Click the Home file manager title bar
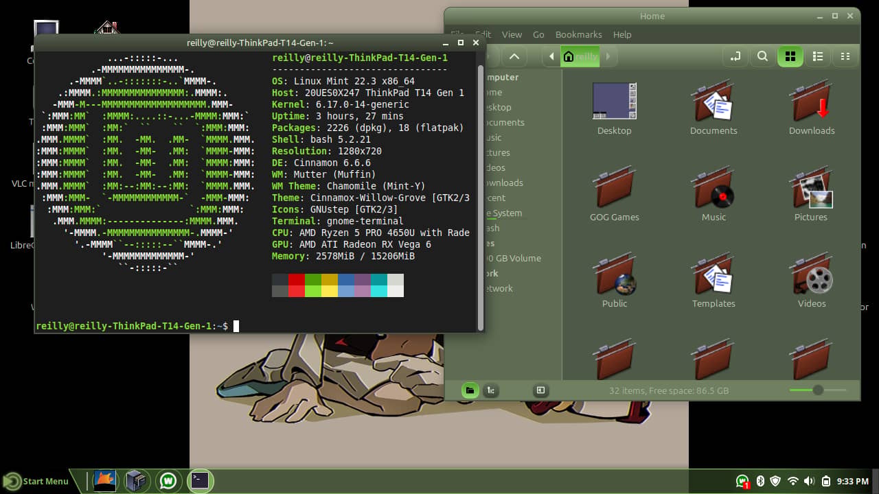Screen dimensions: 879x494 coord(652,16)
